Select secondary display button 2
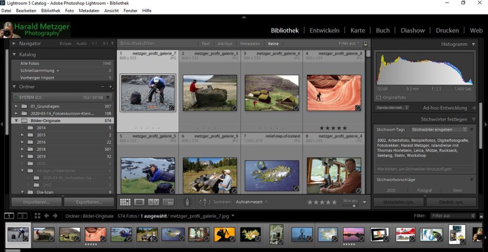Viewport: 488px width, 252px height. pos(22,216)
